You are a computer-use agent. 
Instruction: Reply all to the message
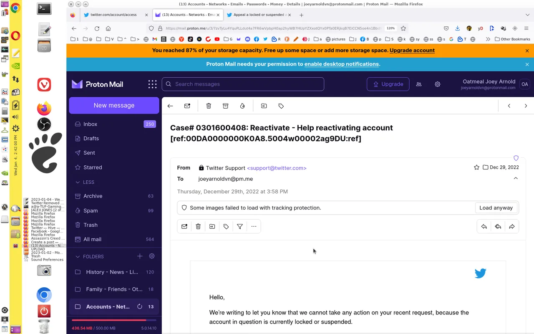point(498,227)
